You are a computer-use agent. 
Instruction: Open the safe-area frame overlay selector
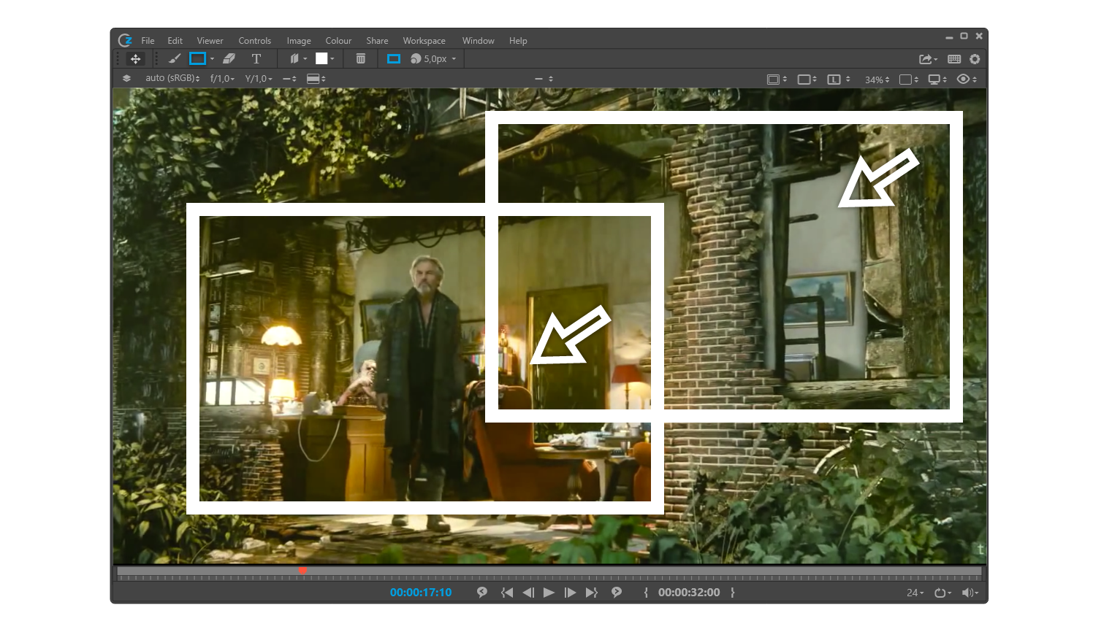tap(777, 80)
